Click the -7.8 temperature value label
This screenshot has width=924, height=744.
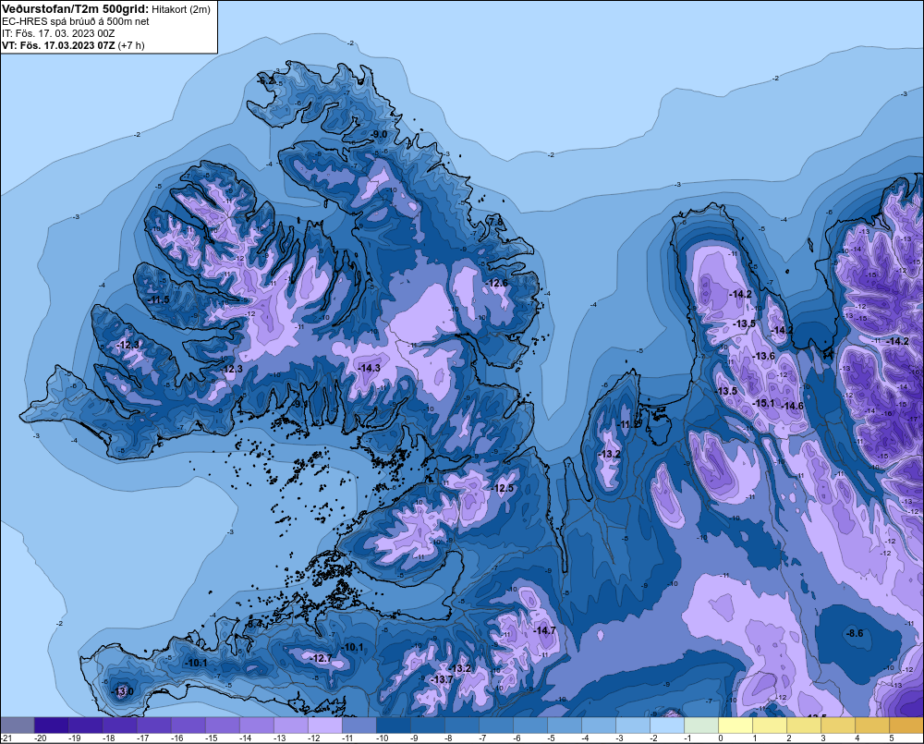tap(495, 222)
